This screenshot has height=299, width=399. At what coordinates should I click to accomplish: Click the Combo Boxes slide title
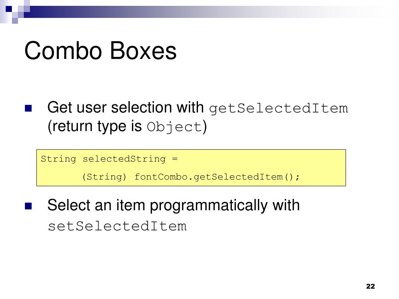[100, 51]
